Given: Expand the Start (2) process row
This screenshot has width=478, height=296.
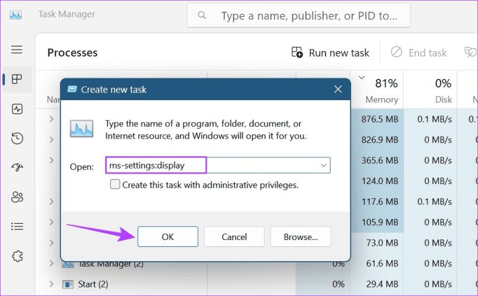Looking at the screenshot, I should click(x=52, y=284).
